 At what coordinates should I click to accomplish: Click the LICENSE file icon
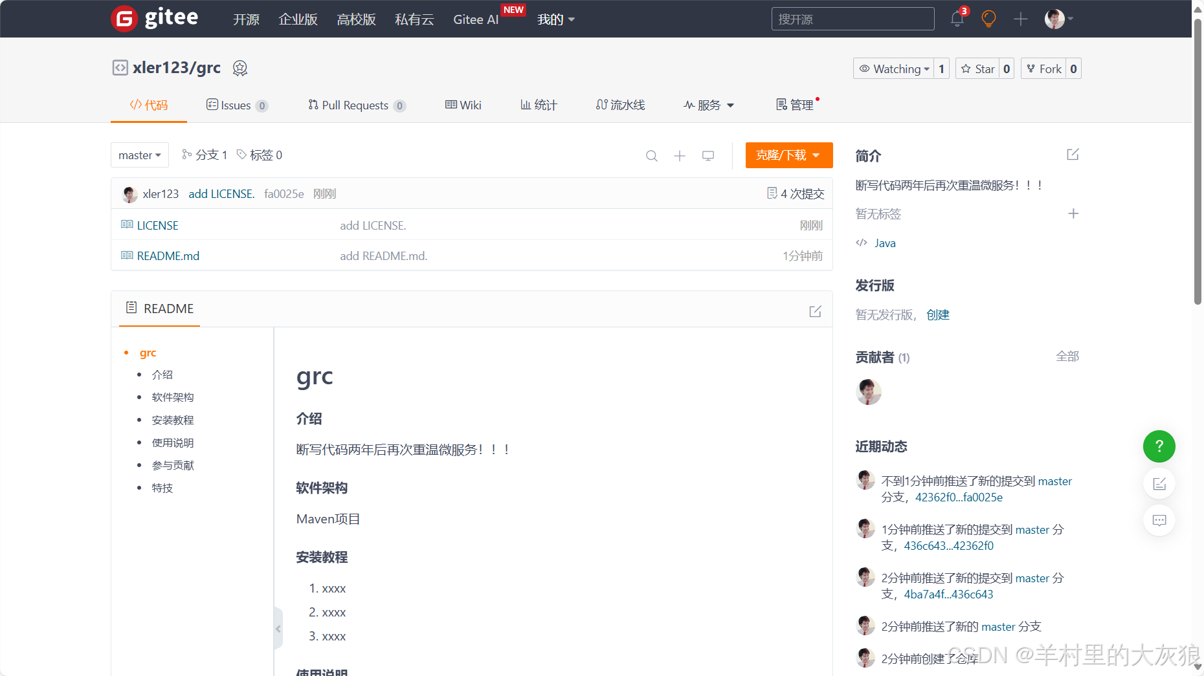(x=127, y=224)
